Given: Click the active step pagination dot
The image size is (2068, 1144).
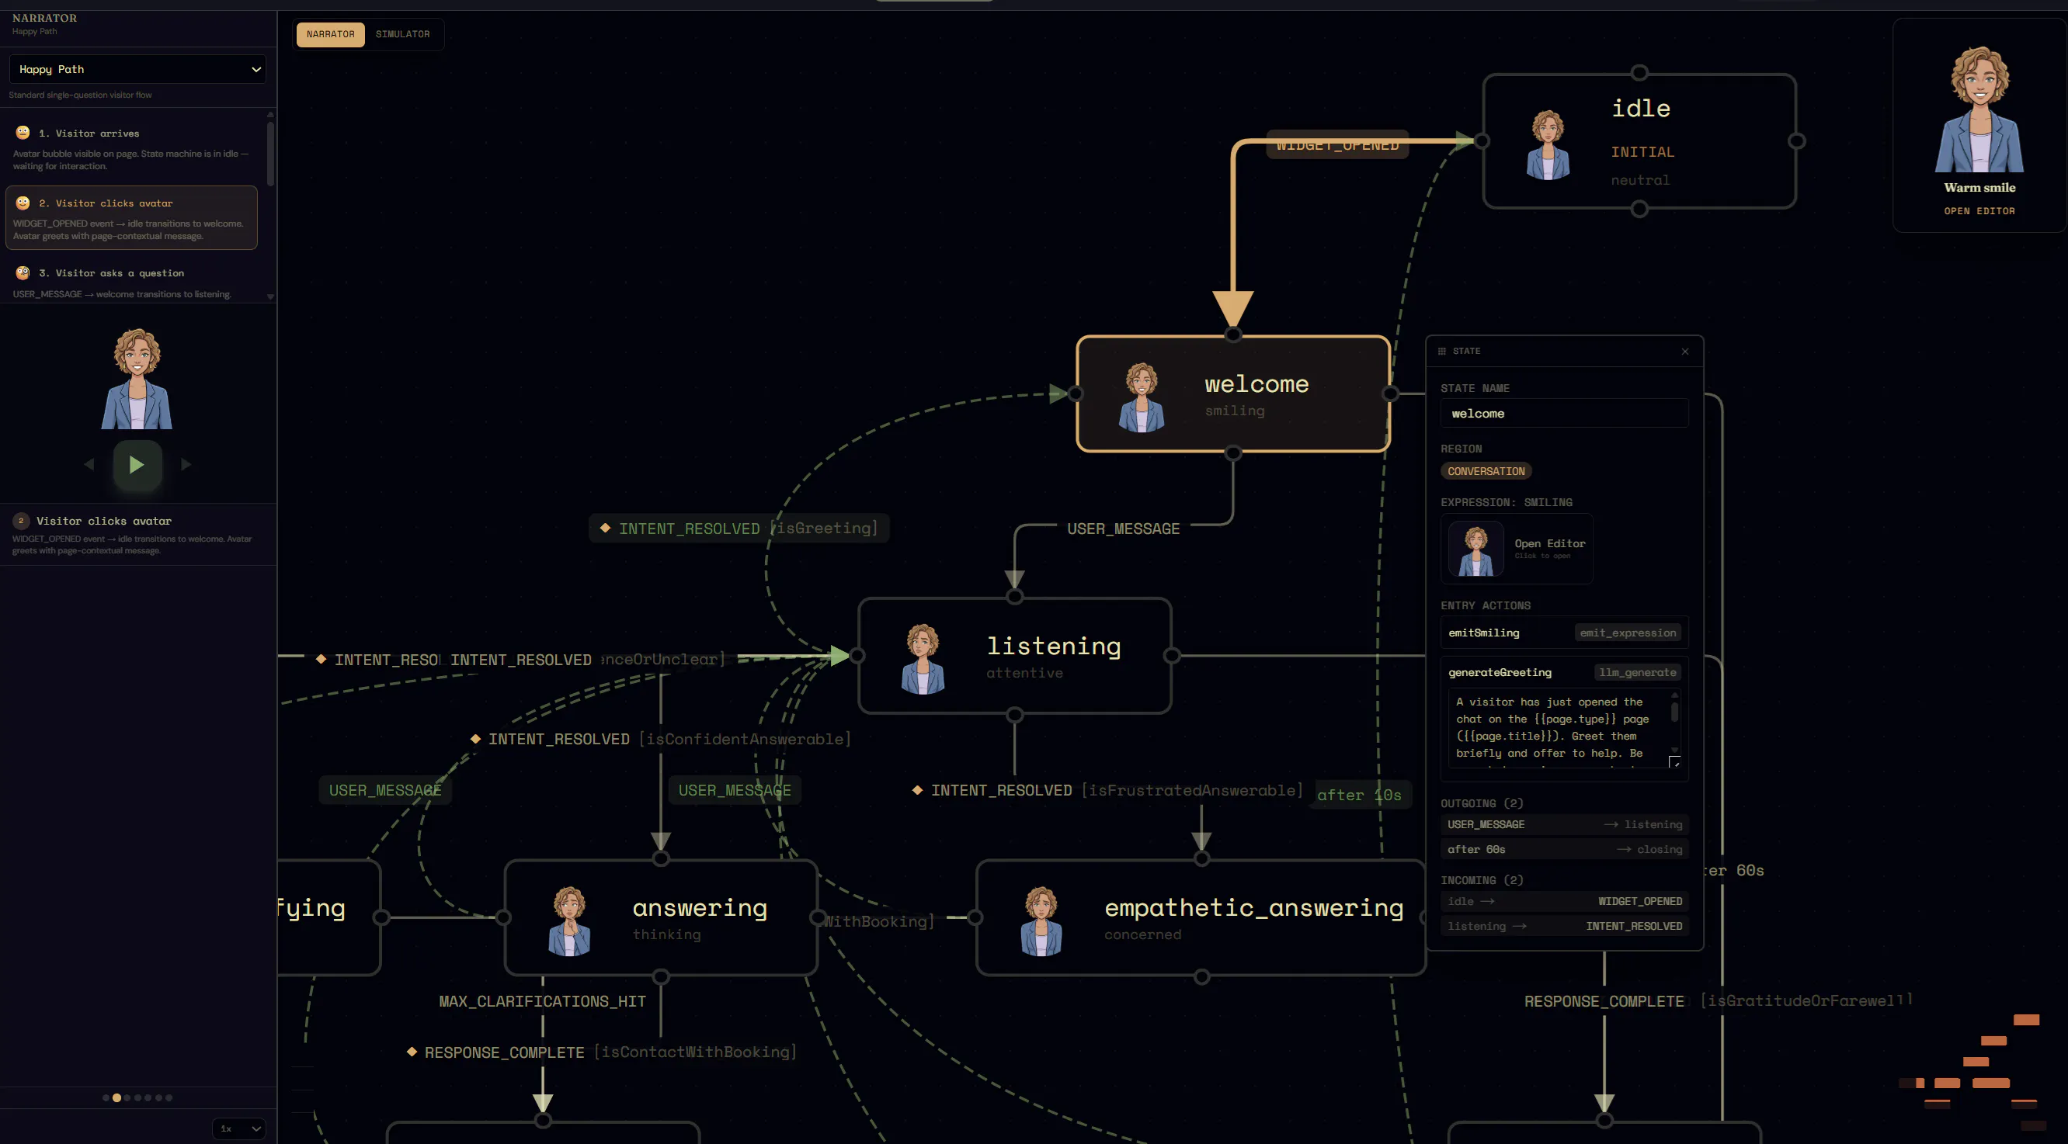Looking at the screenshot, I should point(116,1097).
